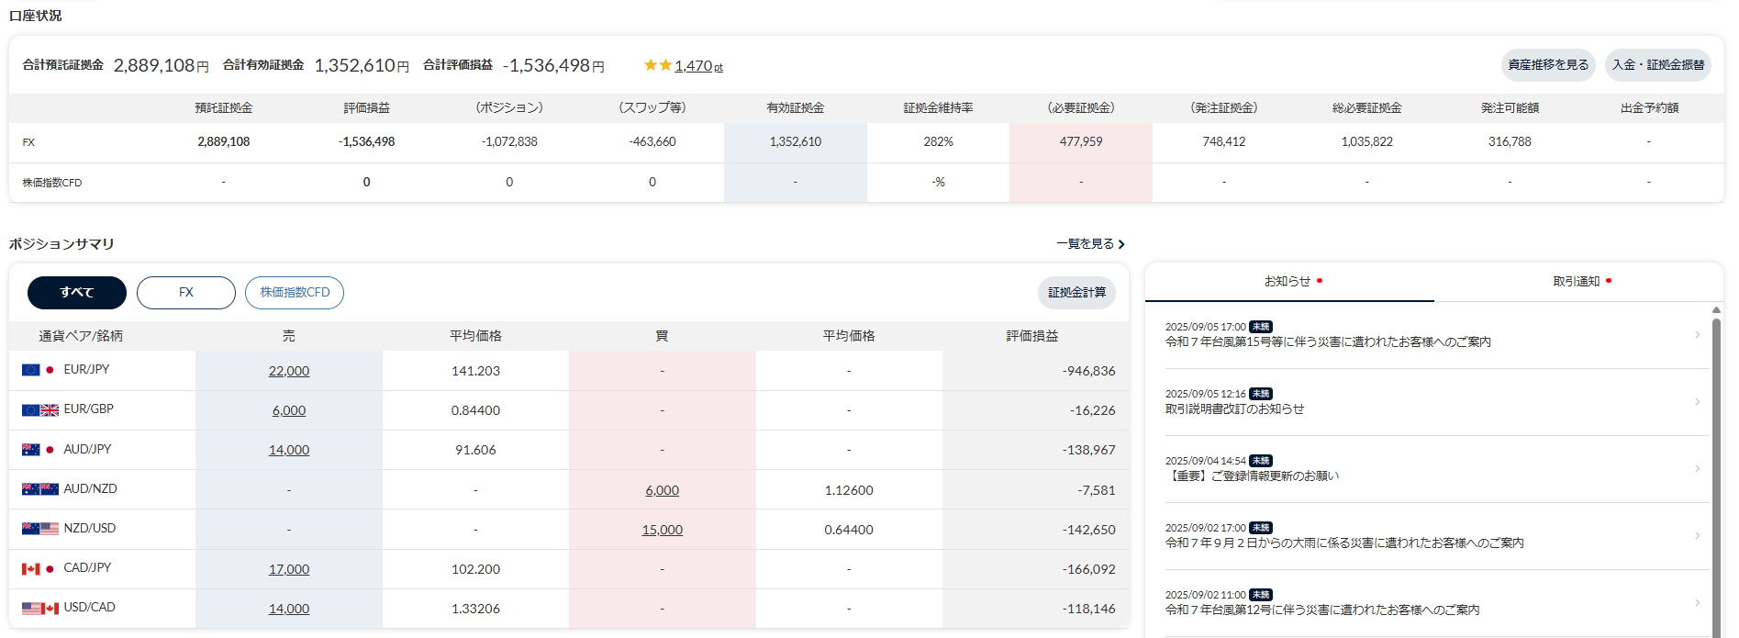
Task: Click the 証拠金計算 button
Action: pos(1076,293)
